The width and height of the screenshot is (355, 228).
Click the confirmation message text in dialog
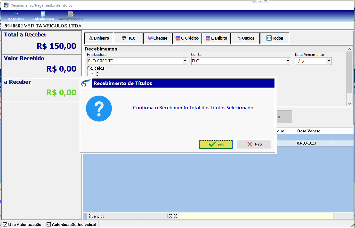tap(194, 108)
